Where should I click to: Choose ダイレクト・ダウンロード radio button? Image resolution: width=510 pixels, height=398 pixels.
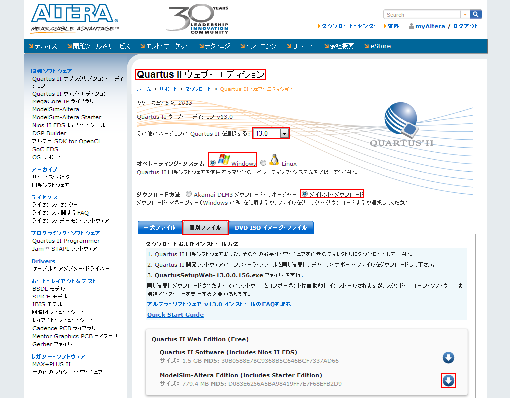(305, 194)
